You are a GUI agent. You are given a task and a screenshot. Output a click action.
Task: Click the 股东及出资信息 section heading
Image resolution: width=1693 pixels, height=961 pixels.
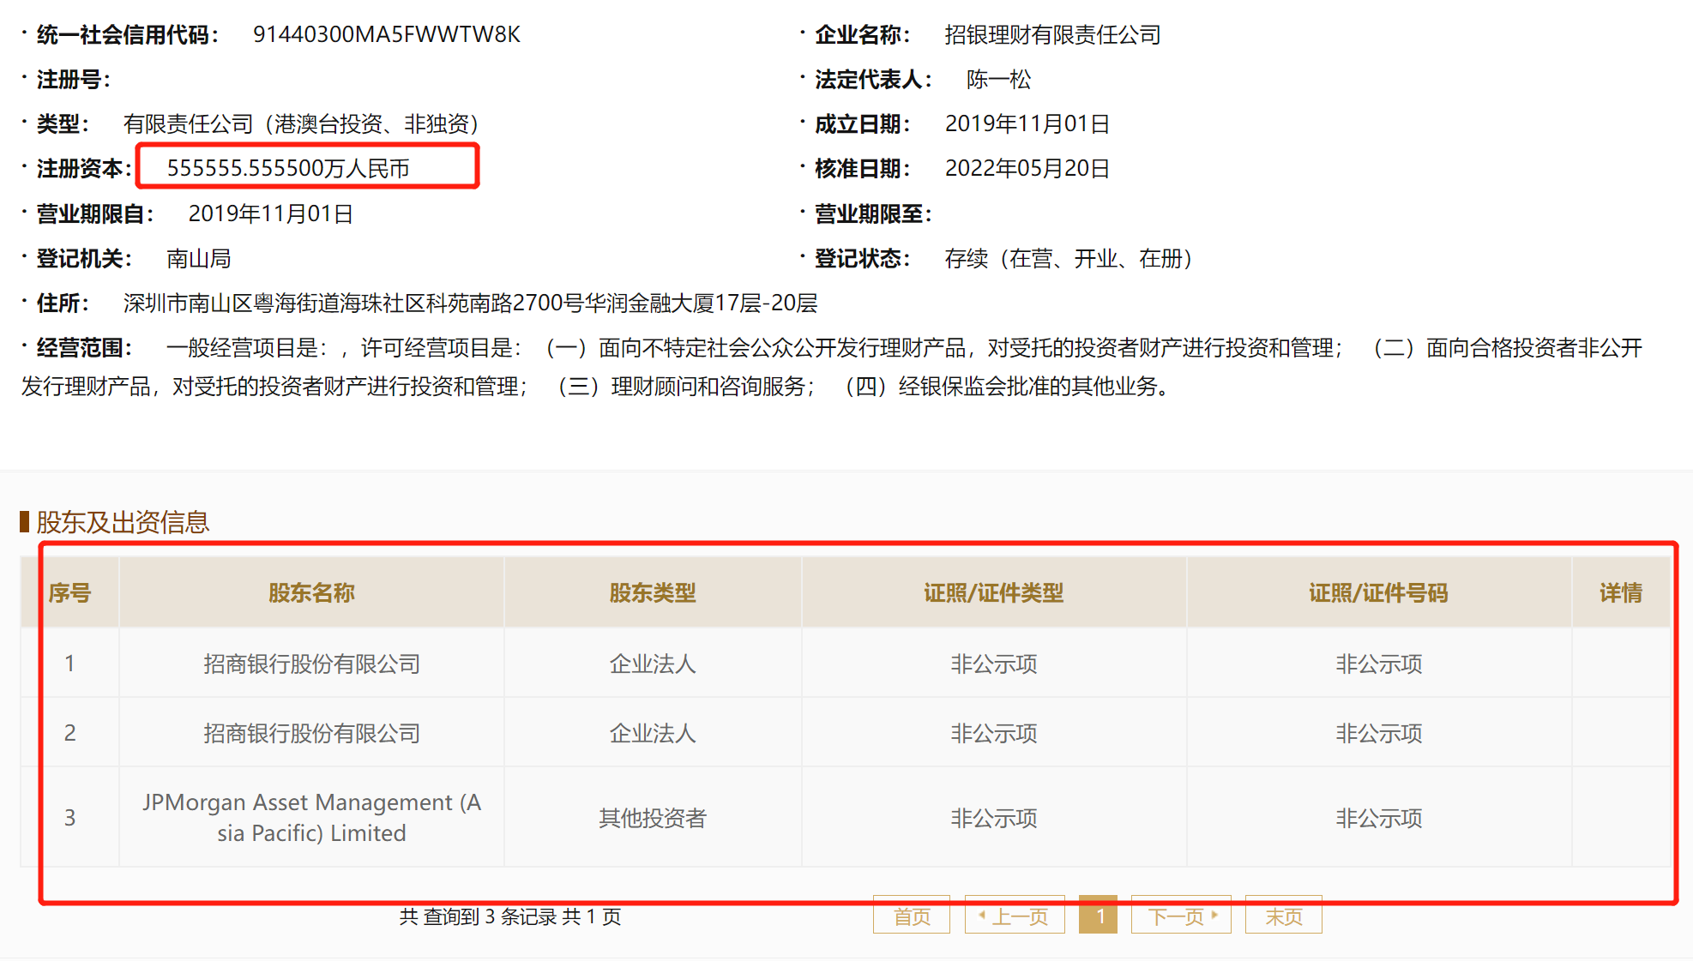coord(122,521)
